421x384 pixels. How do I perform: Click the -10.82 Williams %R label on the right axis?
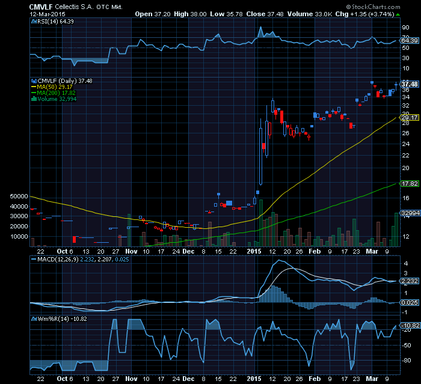tap(410, 326)
